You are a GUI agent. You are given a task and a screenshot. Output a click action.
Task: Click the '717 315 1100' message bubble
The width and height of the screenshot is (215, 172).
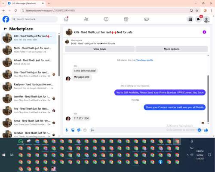(81, 118)
